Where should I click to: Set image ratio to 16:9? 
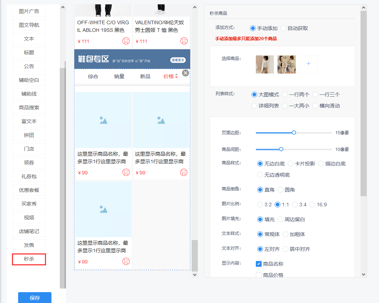tap(312, 205)
